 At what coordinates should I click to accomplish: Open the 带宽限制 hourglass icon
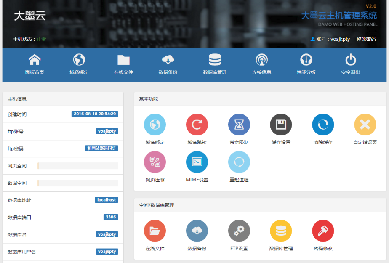pyautogui.click(x=239, y=125)
